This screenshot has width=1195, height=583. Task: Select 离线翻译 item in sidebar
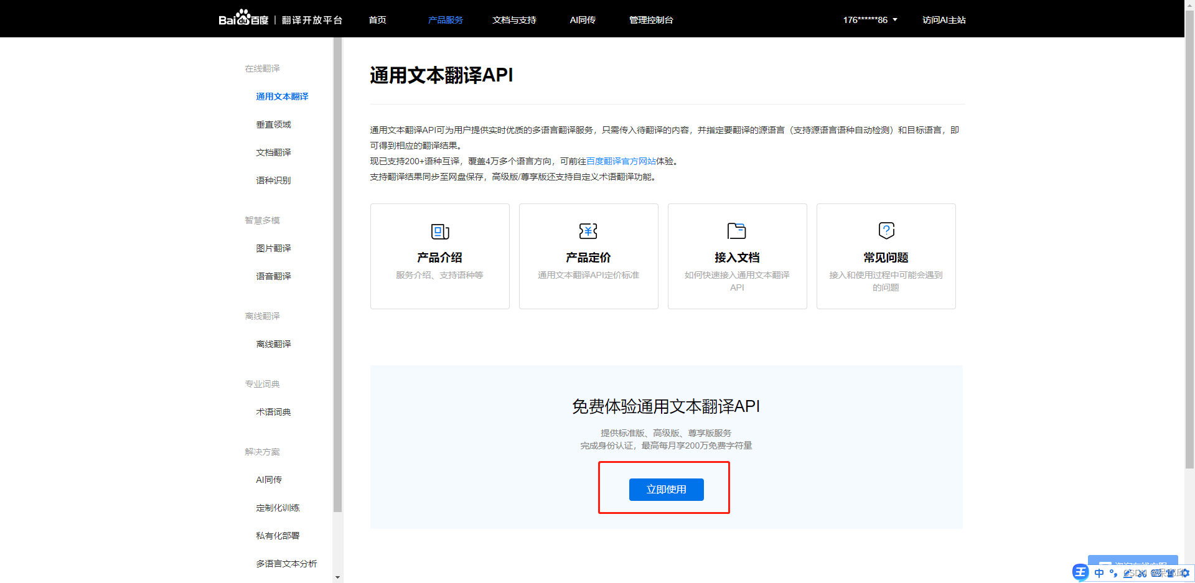coord(273,344)
